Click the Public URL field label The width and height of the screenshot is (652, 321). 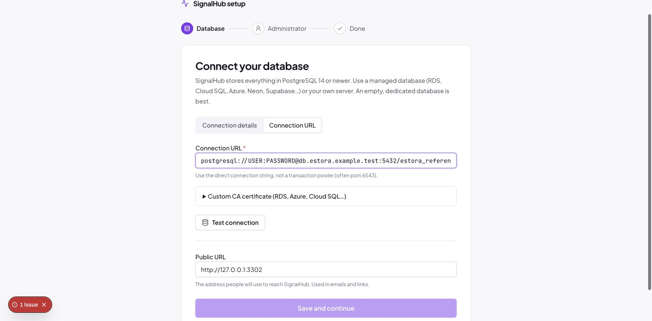(x=210, y=257)
